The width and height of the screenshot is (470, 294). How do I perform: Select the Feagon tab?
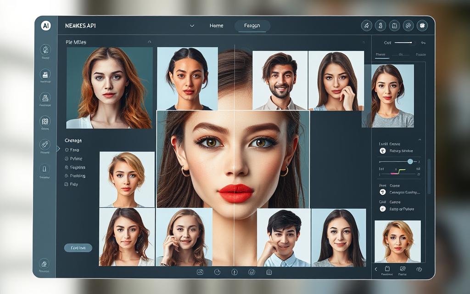pyautogui.click(x=252, y=26)
